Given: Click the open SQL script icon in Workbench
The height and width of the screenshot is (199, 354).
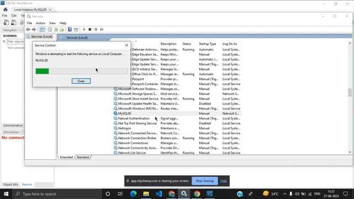Looking at the screenshot, I should [14, 23].
